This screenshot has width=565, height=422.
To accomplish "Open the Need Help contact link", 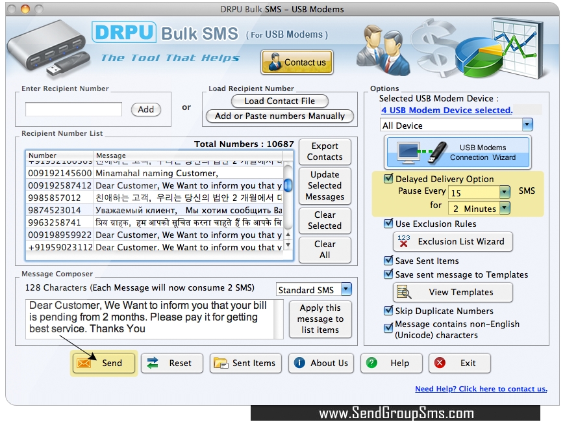I will [x=481, y=389].
